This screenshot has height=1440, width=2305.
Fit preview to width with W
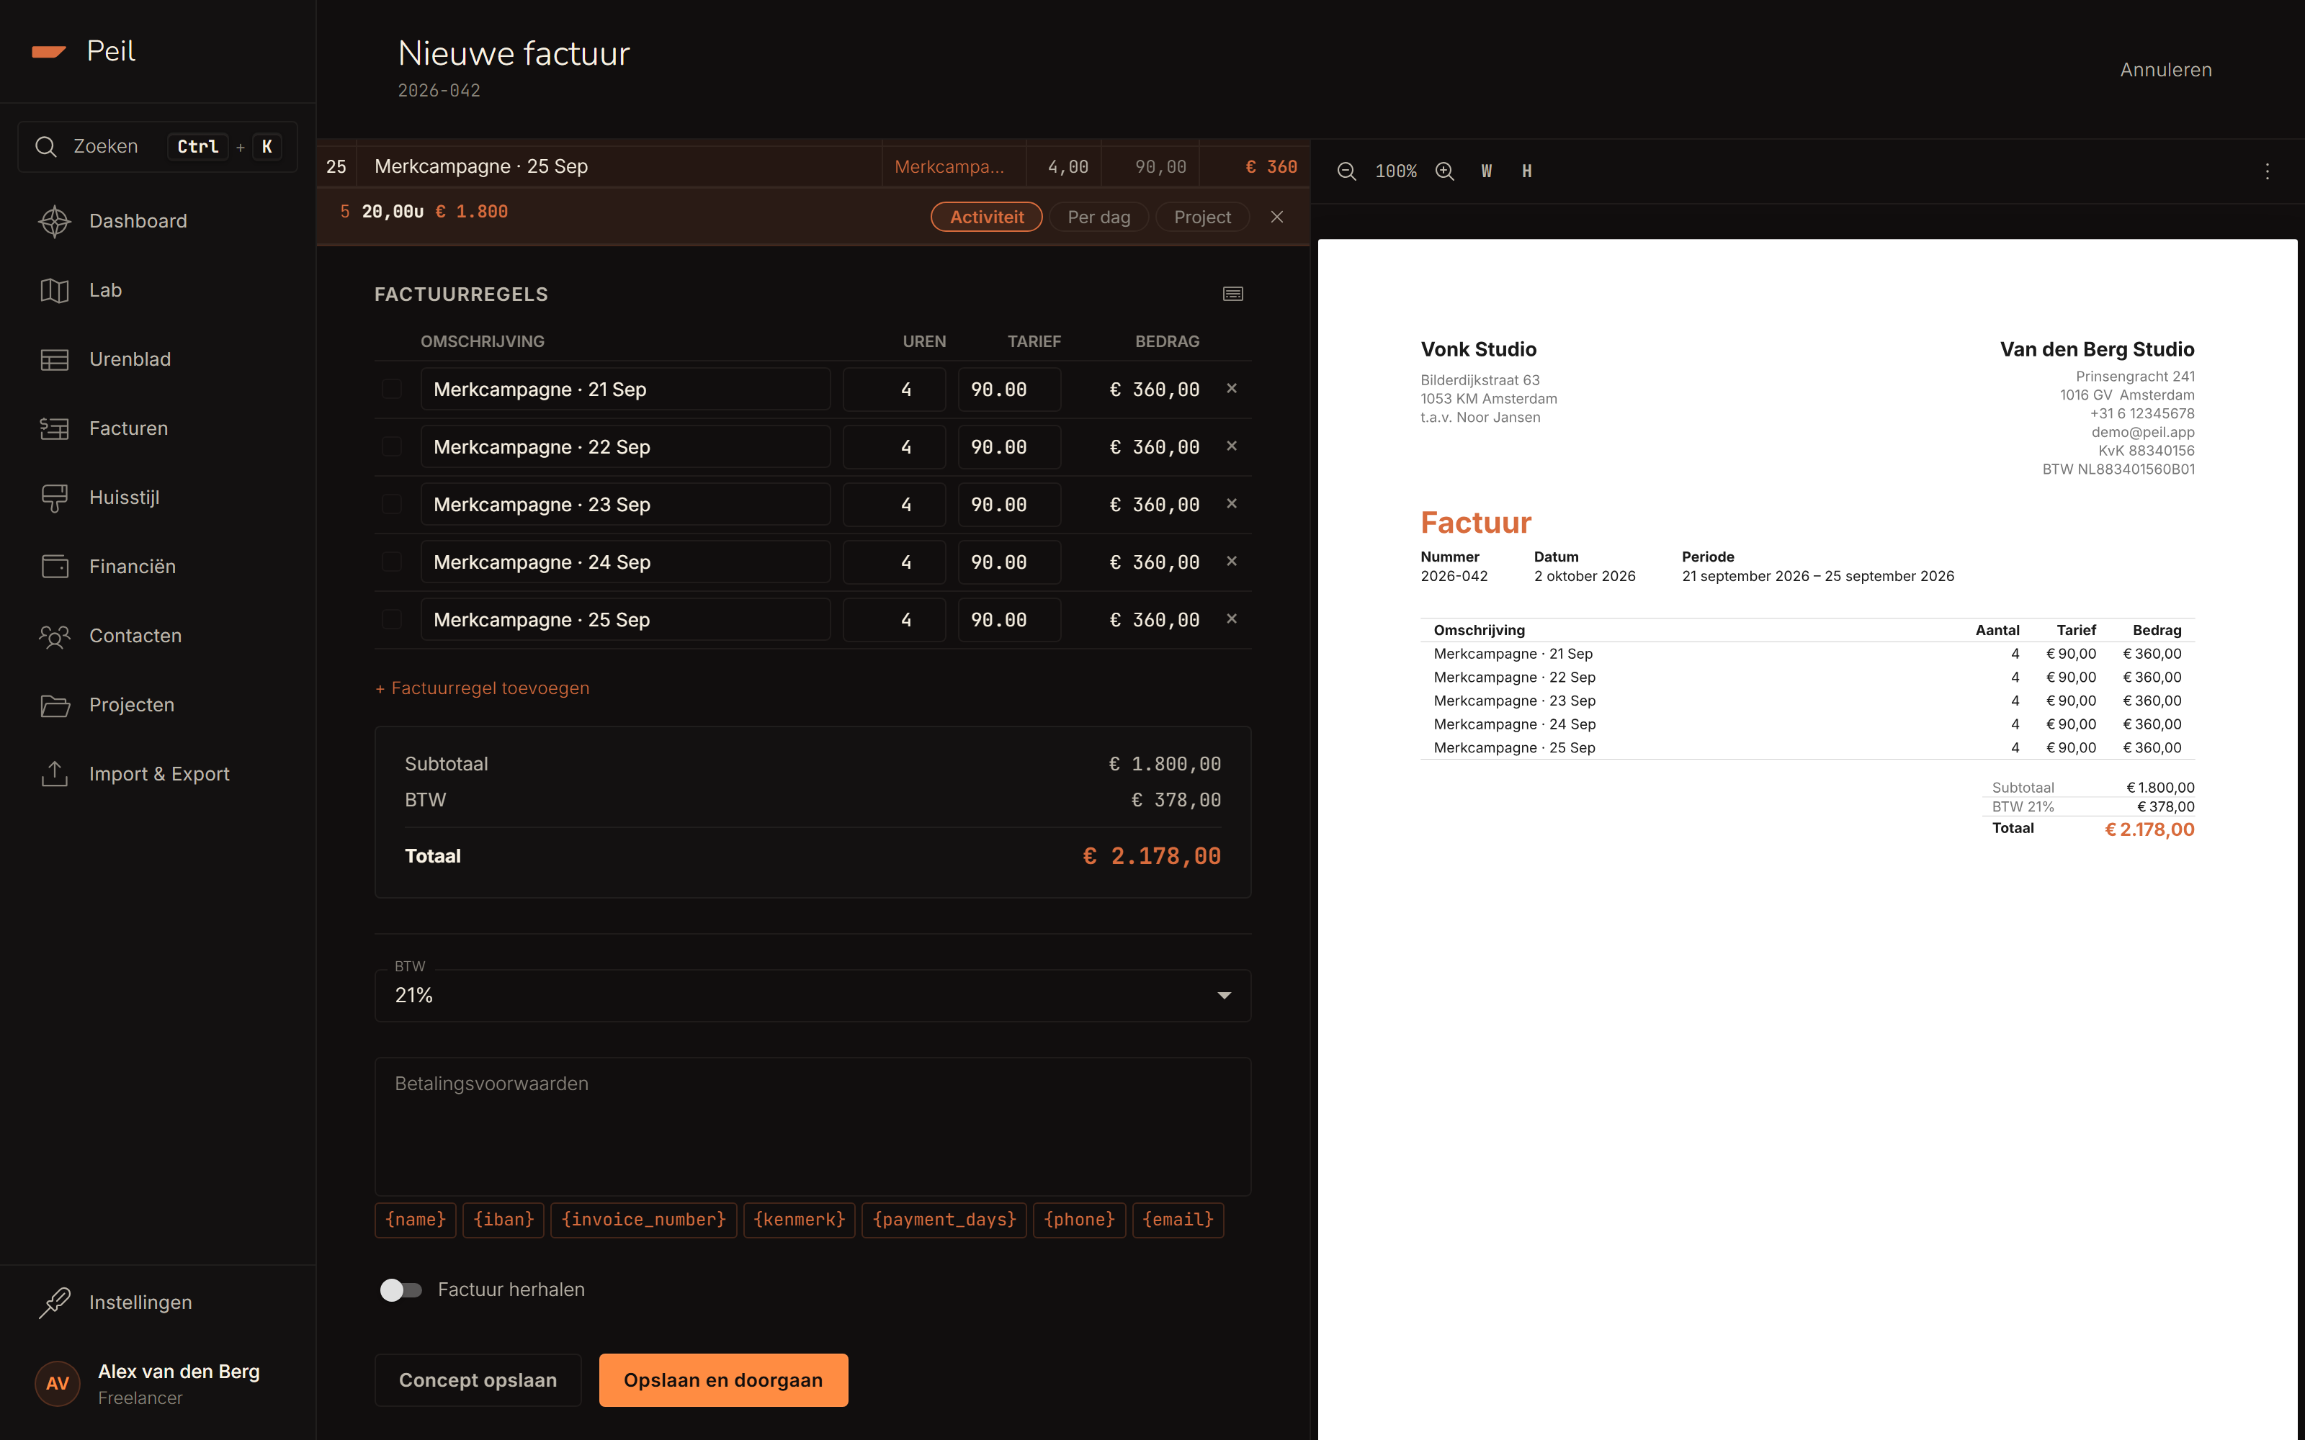tap(1486, 171)
